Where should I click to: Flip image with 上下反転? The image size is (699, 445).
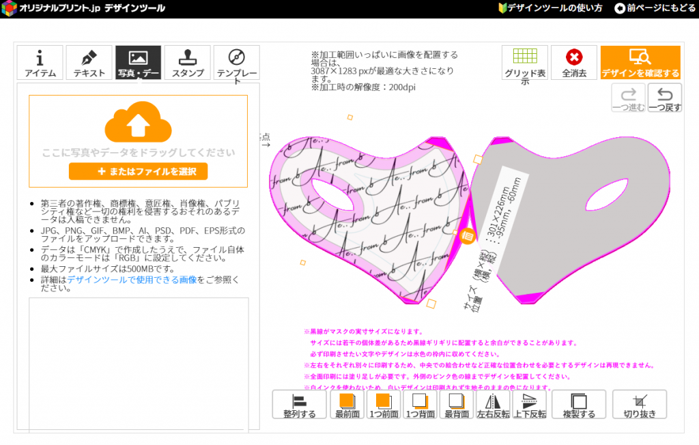530,405
